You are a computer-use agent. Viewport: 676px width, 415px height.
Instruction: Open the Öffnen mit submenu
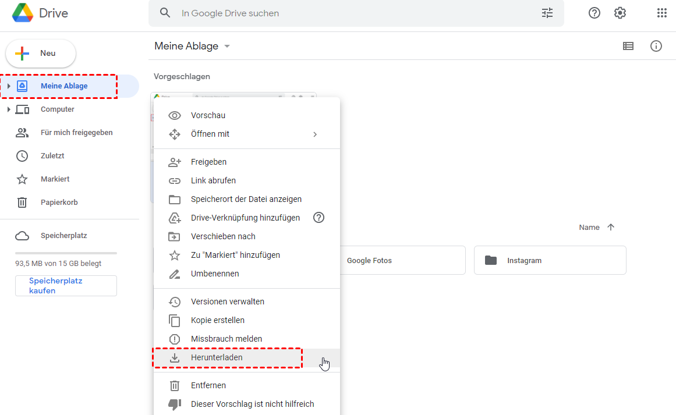coord(210,134)
